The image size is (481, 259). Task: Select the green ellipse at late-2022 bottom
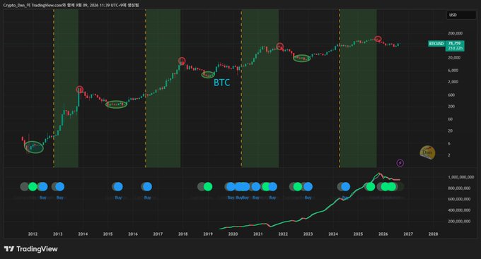(302, 58)
